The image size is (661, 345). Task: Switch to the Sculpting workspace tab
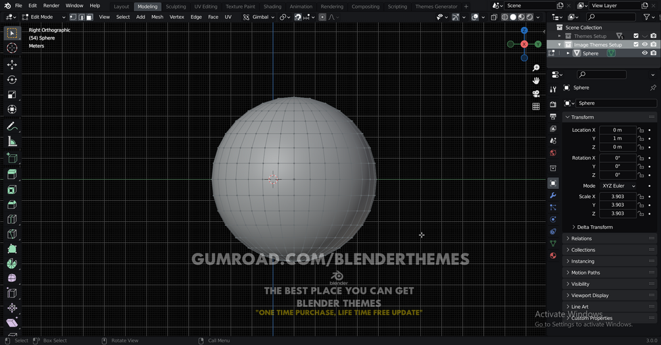point(176,7)
